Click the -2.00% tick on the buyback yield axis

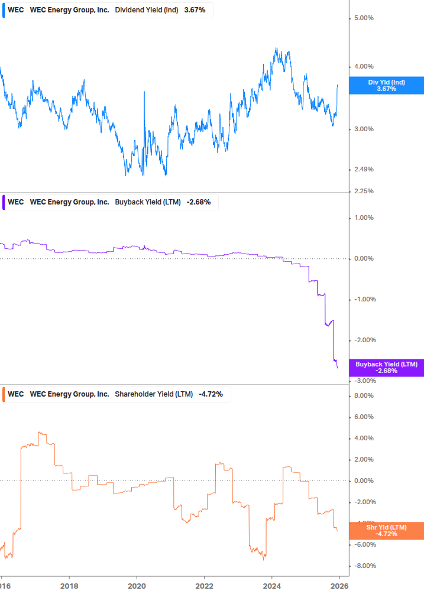[x=365, y=340]
